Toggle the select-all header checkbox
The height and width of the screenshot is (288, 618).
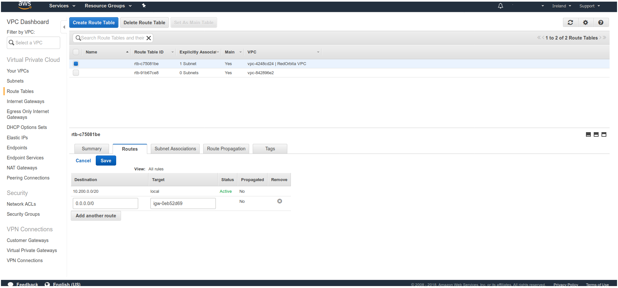(76, 52)
